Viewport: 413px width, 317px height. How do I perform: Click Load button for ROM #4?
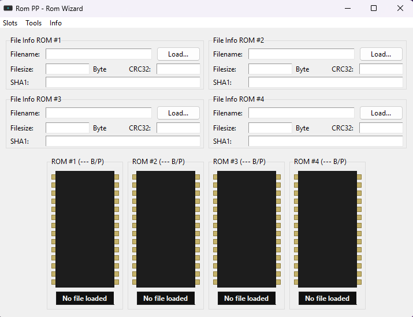(x=381, y=113)
